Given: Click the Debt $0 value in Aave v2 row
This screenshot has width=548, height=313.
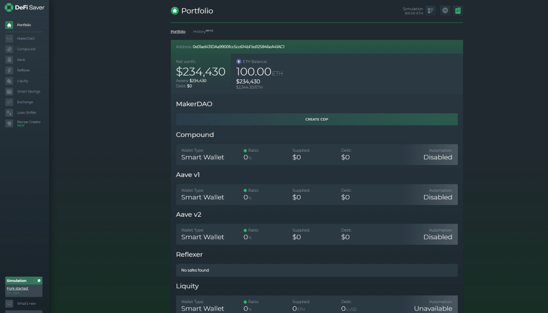Looking at the screenshot, I should tap(345, 237).
